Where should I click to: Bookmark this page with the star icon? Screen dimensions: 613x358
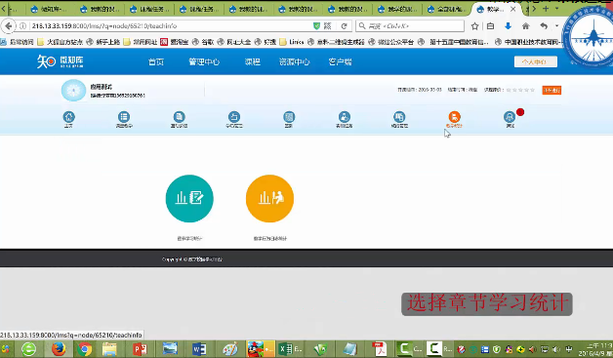[474, 26]
